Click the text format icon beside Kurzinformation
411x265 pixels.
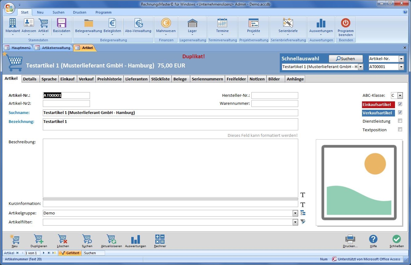pos(303,205)
